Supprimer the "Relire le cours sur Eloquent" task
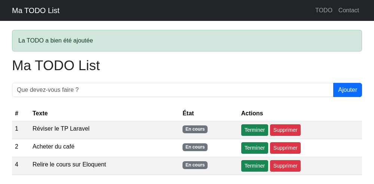 [x=285, y=166]
